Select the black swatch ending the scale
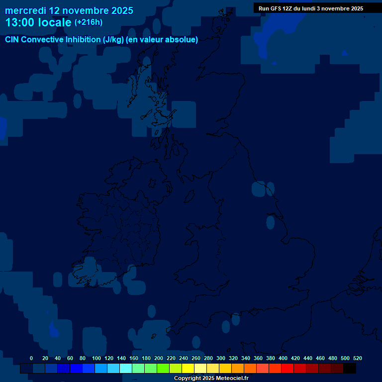Screen dimensions: 382x382 pos(350,369)
